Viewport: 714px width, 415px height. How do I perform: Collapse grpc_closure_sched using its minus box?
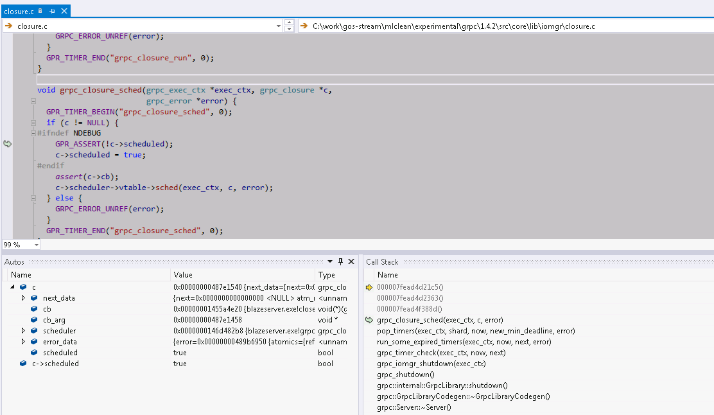(x=33, y=101)
